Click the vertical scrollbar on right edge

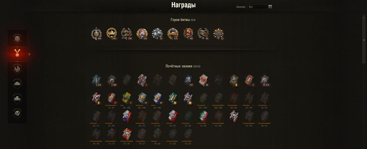tap(364, 40)
